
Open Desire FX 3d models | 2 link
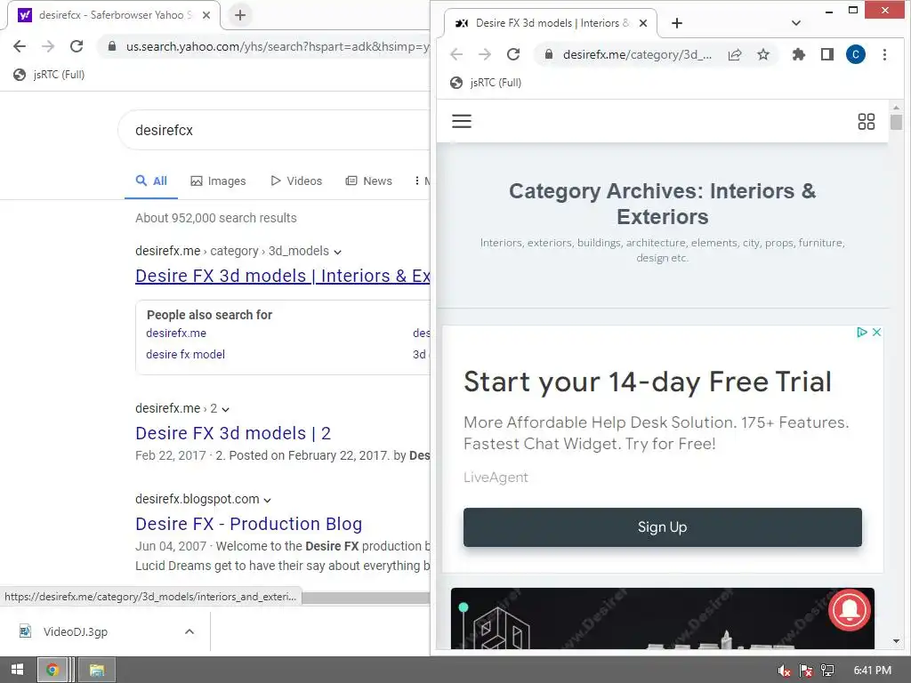click(233, 433)
